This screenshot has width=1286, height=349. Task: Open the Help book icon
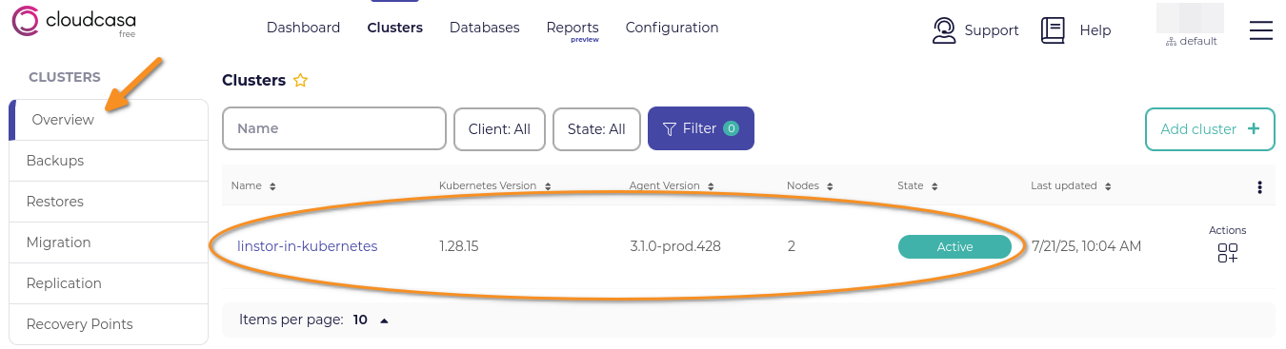coord(1053,30)
